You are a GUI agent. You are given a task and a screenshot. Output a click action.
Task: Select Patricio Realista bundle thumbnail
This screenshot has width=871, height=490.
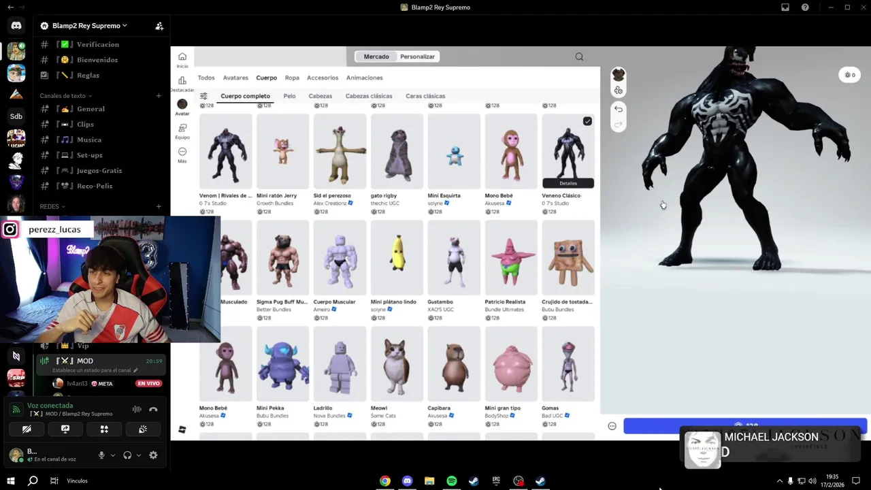click(511, 257)
